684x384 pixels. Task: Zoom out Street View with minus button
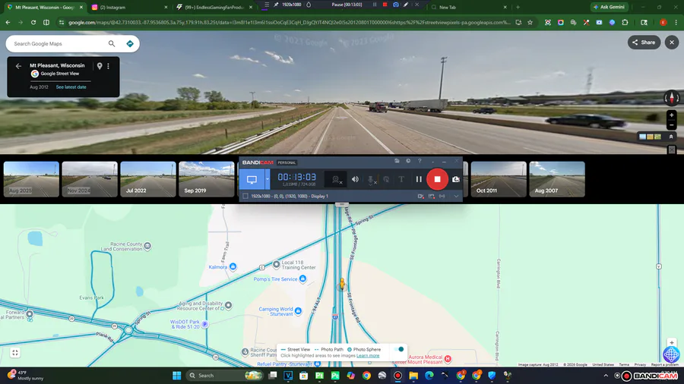click(x=671, y=125)
